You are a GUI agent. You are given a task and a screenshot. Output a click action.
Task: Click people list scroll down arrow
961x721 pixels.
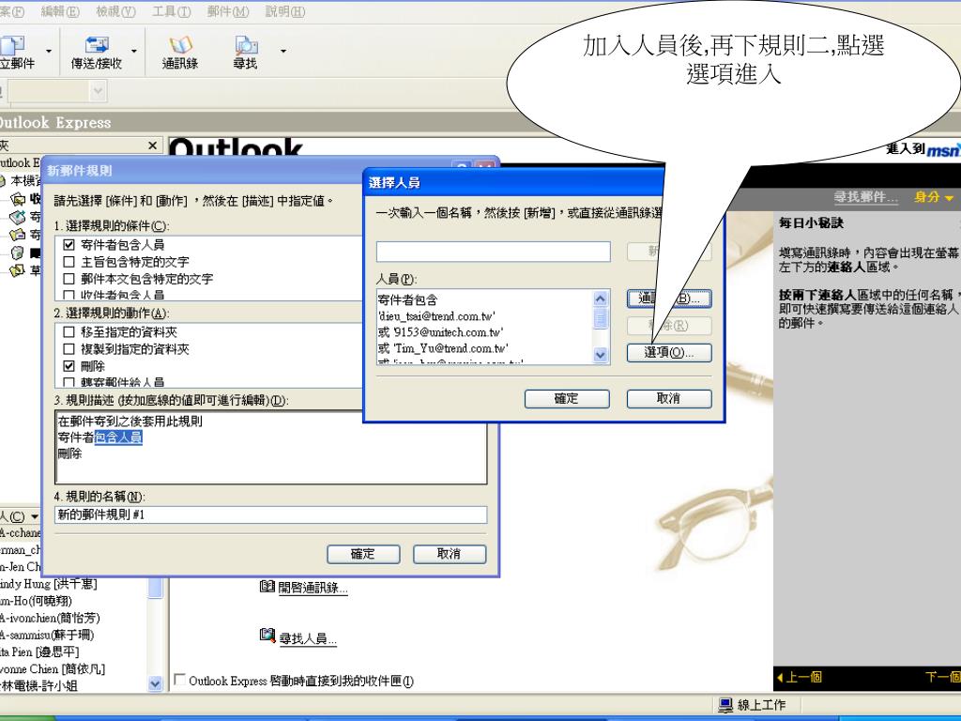click(601, 354)
